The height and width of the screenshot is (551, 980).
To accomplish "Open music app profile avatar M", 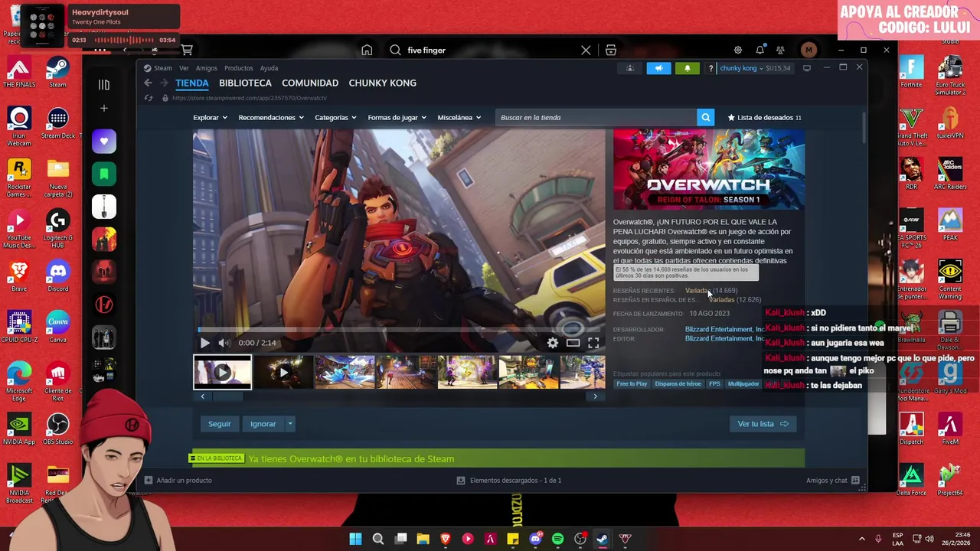I will [x=808, y=50].
